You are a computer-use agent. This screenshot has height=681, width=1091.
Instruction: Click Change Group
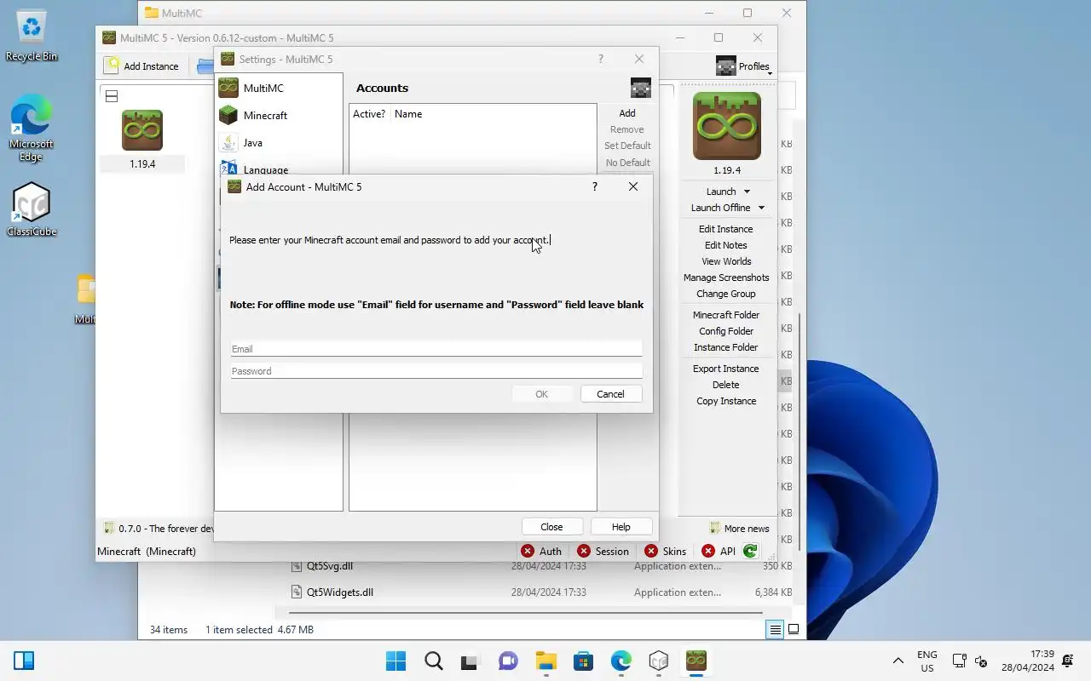point(726,294)
